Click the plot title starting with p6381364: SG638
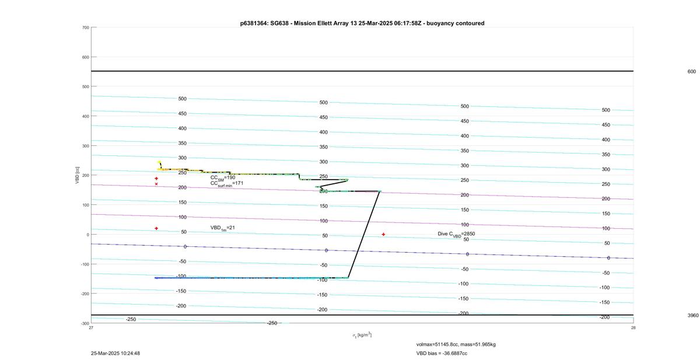700x363 pixels. (362, 23)
